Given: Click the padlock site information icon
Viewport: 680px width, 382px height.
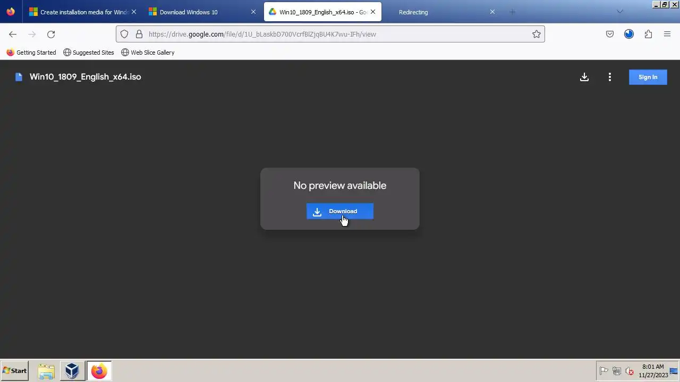Looking at the screenshot, I should [139, 34].
